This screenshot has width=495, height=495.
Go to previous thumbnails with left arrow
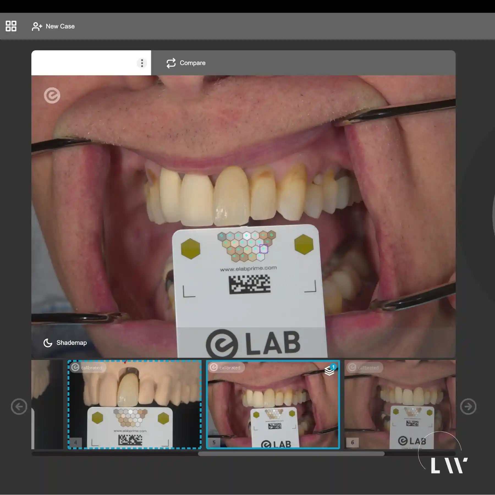(19, 406)
